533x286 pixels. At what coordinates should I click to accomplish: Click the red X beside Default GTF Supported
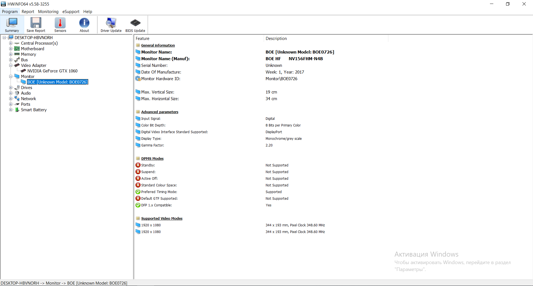tap(138, 198)
